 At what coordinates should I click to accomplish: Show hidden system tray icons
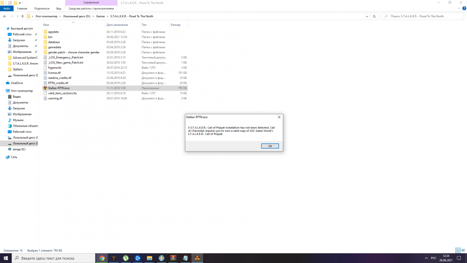tap(426, 258)
